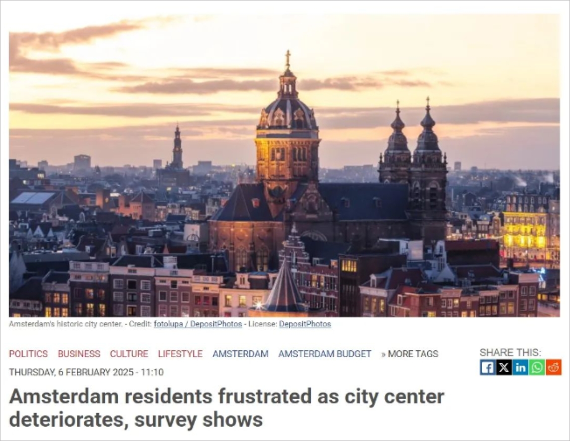Open fotolupa / DepositPhotos credit link
This screenshot has height=441, width=570.
tap(198, 324)
